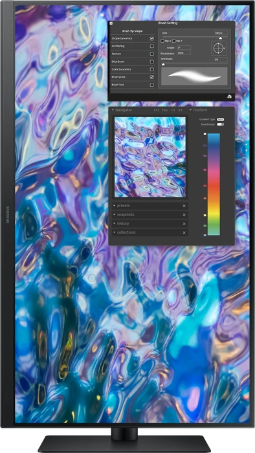This screenshot has height=453, width=255.
Task: Click the angle compass crosshair control
Action: pos(219,49)
